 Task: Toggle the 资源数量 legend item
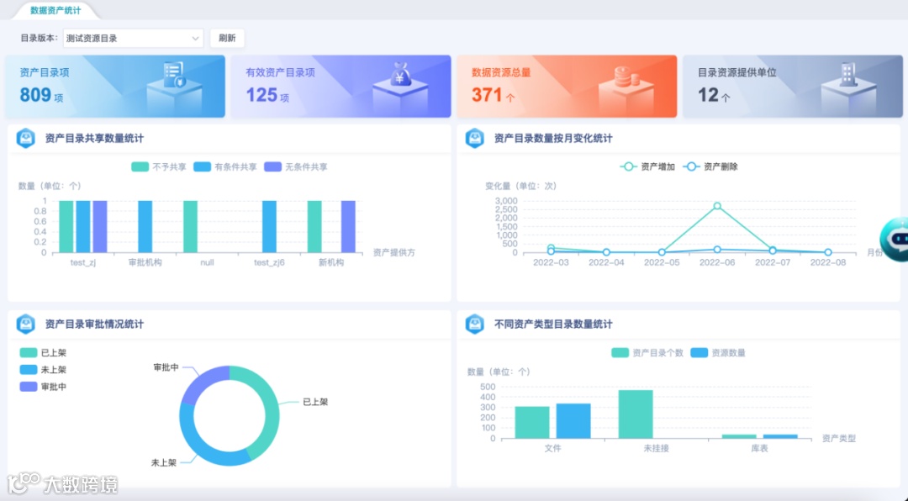coord(718,353)
